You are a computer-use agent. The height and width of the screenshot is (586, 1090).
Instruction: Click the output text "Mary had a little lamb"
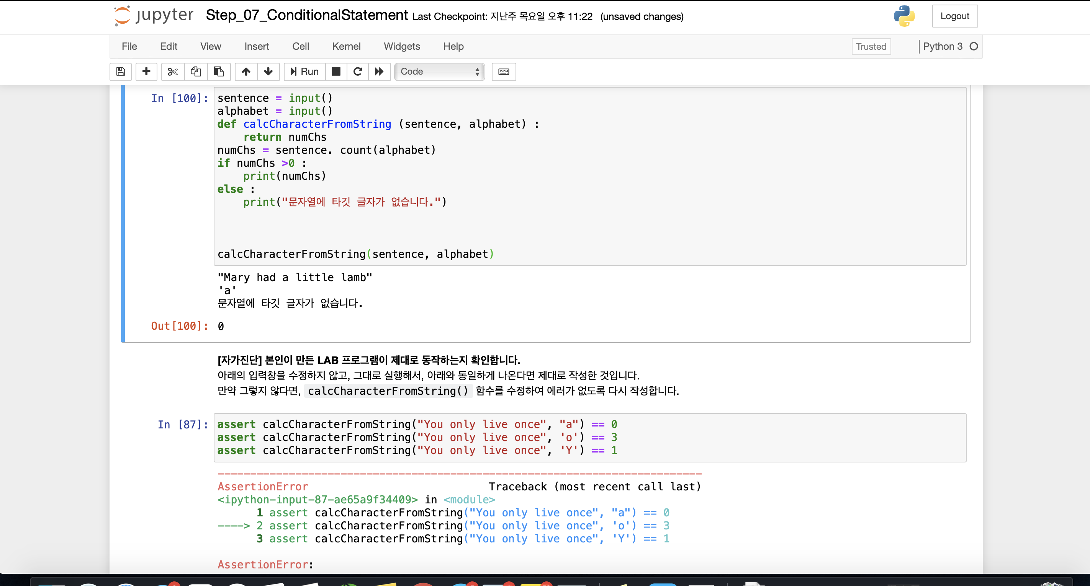pos(295,278)
